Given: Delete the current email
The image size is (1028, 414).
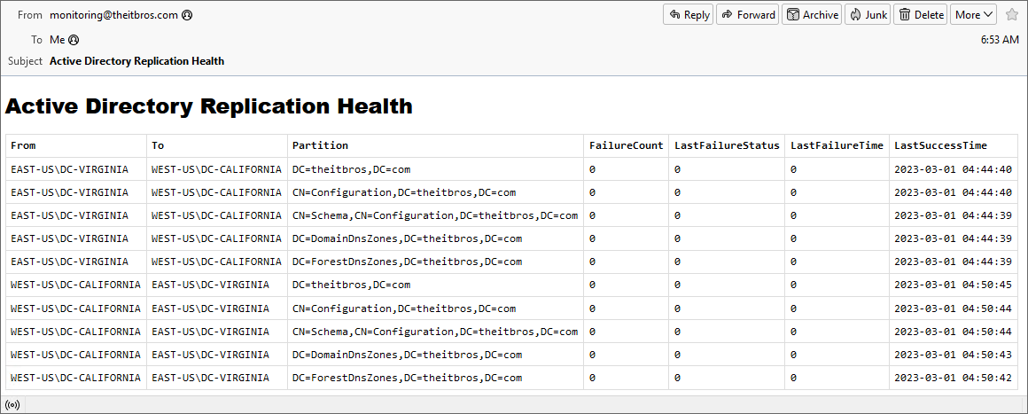Looking at the screenshot, I should [x=920, y=15].
